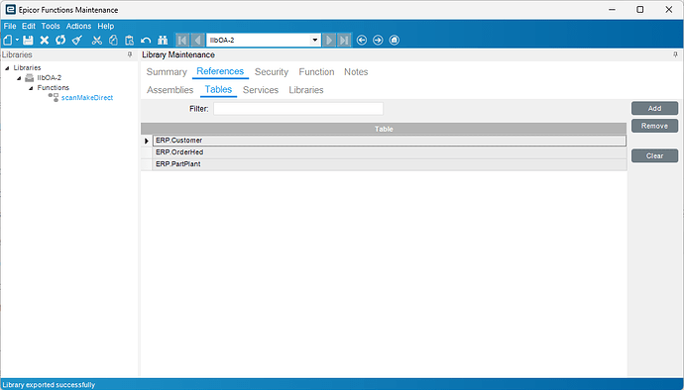Switch to the Assemblies sub-tab

coord(171,90)
